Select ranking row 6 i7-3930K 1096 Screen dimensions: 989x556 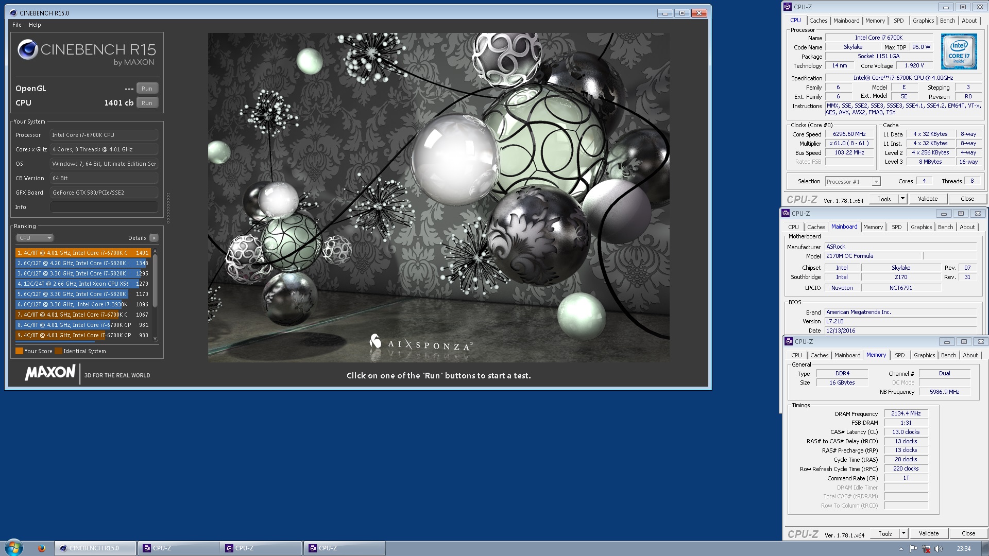(83, 304)
